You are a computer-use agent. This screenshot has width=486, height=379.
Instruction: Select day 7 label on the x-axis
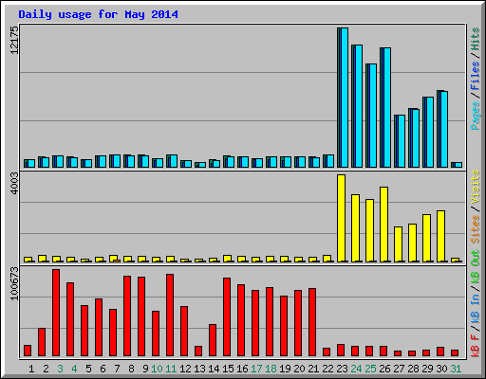click(x=117, y=369)
